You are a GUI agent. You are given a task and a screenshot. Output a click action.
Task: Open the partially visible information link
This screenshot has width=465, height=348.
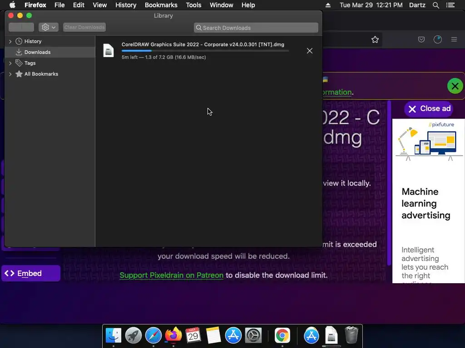point(337,92)
